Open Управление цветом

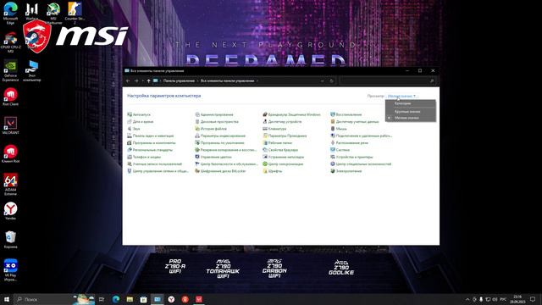213,157
